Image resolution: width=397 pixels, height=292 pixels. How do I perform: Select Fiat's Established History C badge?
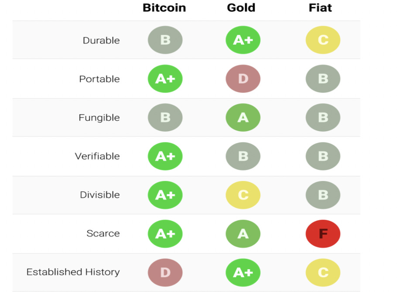(323, 272)
